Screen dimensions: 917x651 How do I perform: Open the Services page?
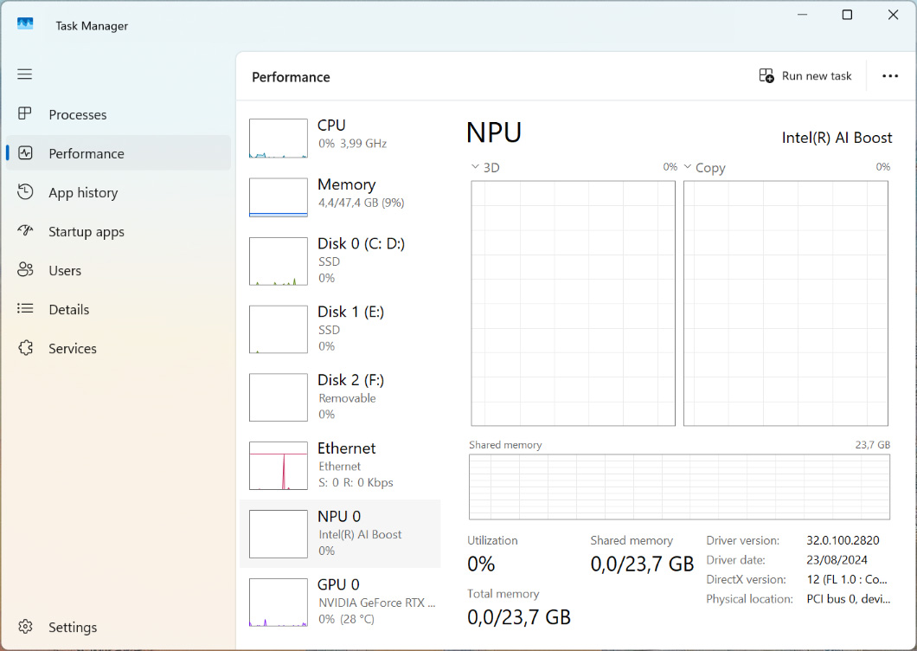pyautogui.click(x=73, y=348)
